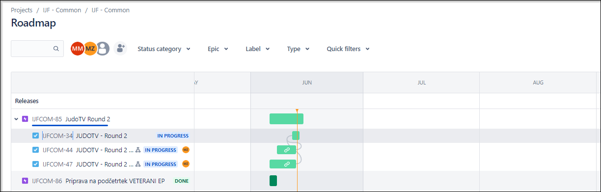The image size is (601, 192).
Task: Click the dark green IJFCOM-86 timeline bar
Action: pyautogui.click(x=273, y=181)
